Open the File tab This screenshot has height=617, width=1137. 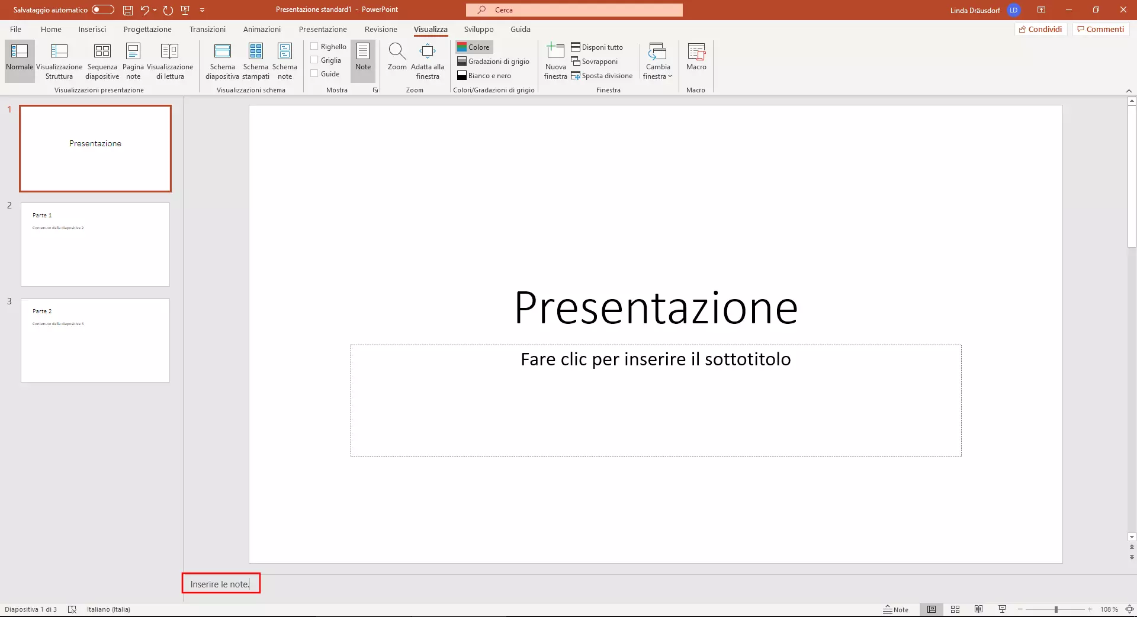click(15, 29)
